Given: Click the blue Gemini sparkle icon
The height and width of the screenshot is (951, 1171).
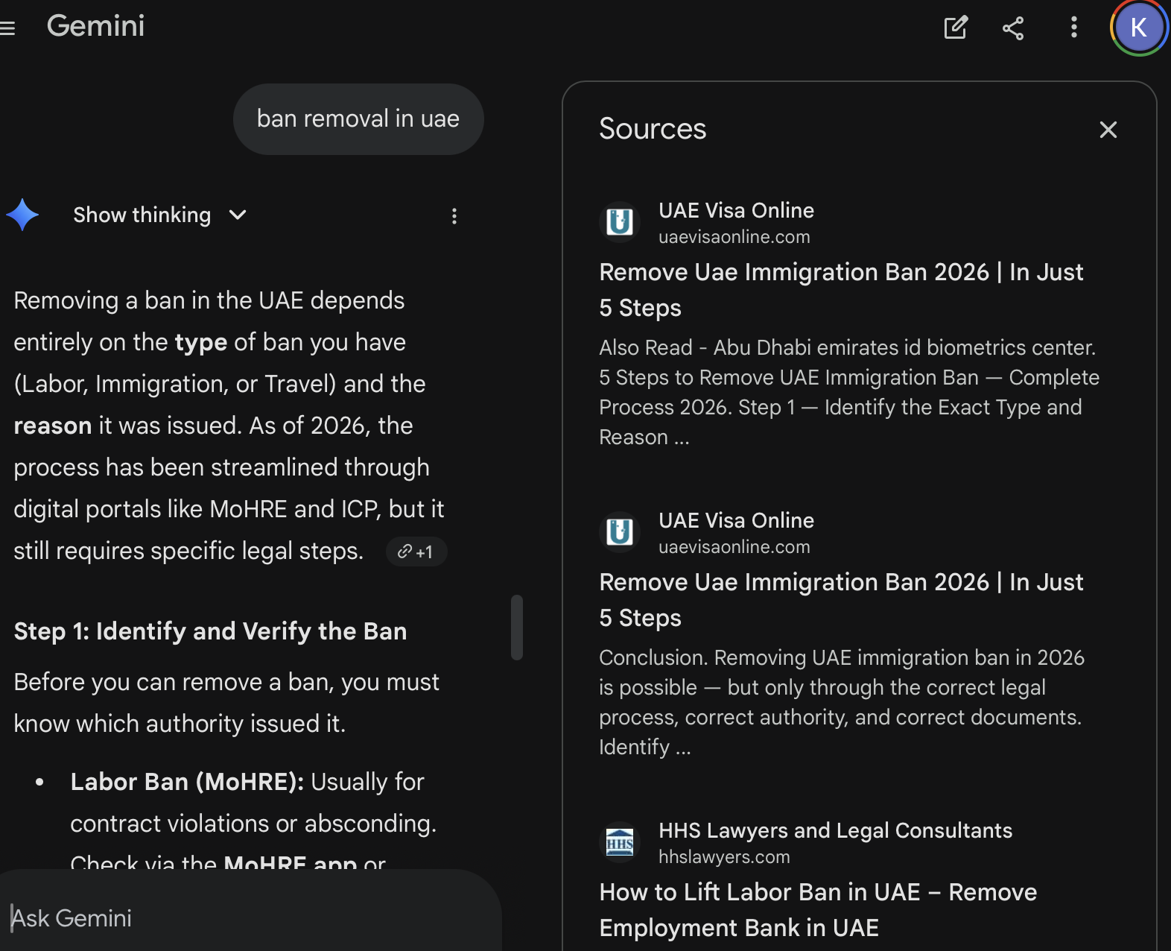Looking at the screenshot, I should point(22,215).
